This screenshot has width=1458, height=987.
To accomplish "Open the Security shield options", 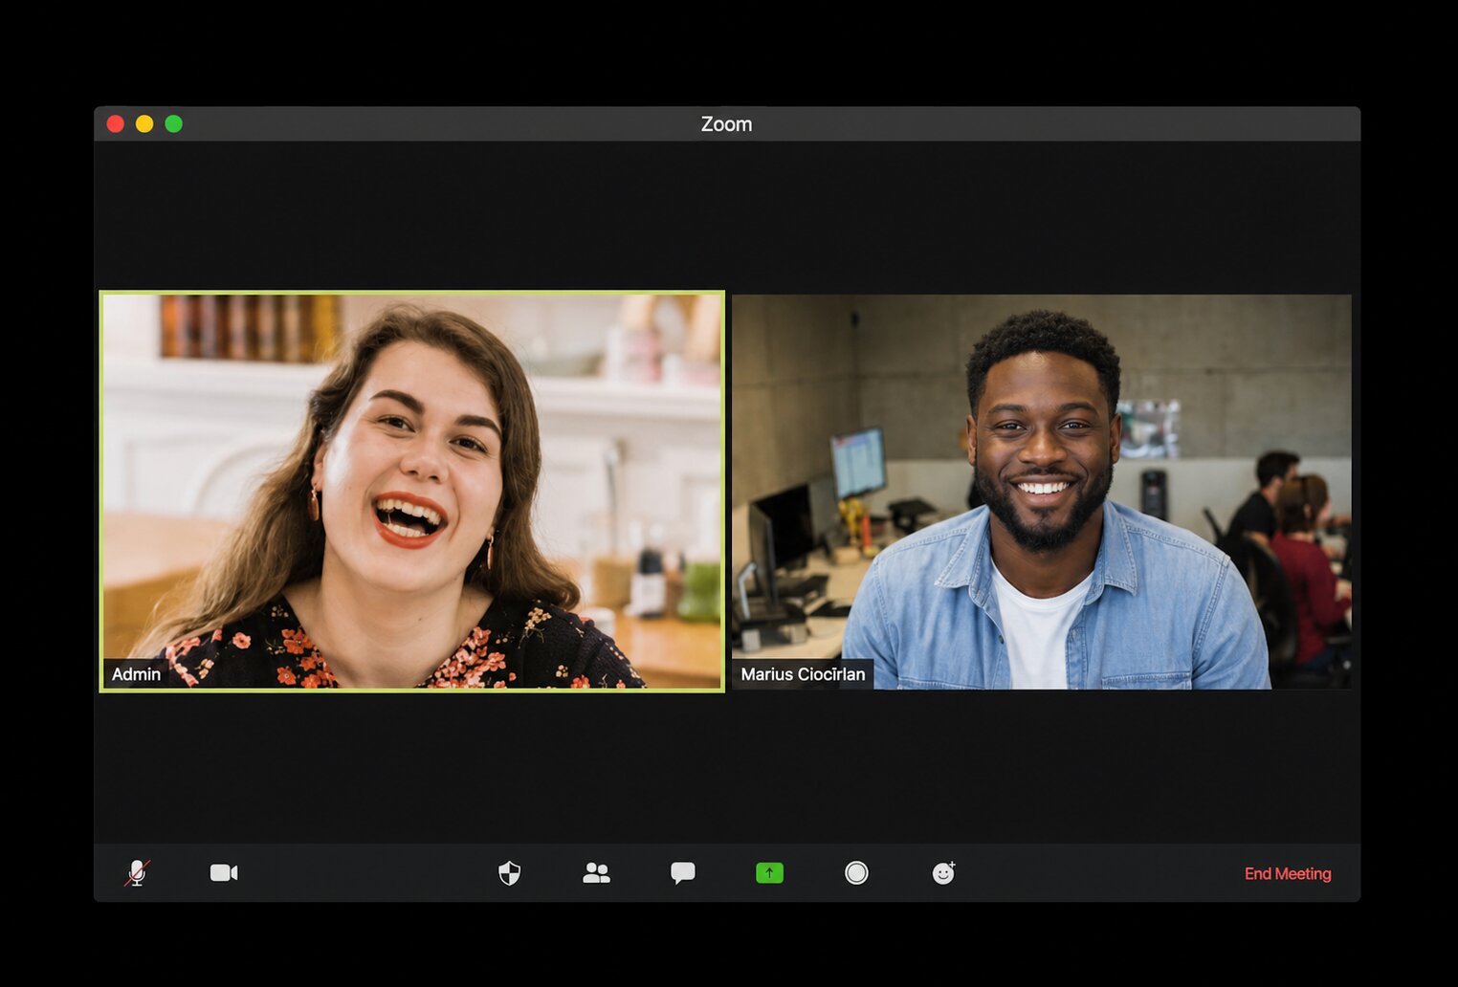I will point(510,872).
